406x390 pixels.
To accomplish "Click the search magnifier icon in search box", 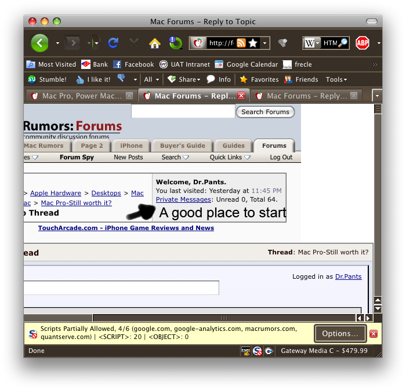I will (343, 43).
